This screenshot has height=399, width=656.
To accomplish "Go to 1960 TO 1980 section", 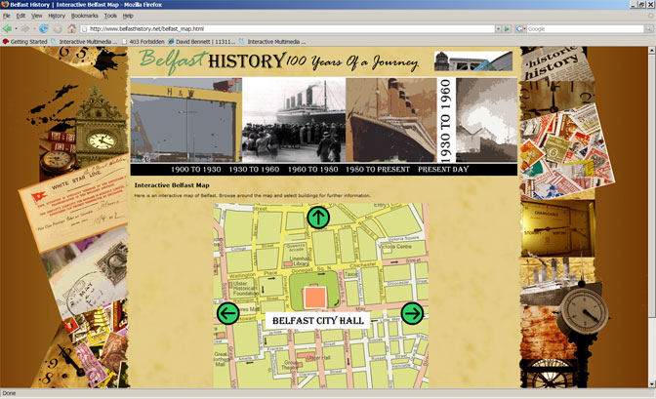I will pyautogui.click(x=312, y=170).
